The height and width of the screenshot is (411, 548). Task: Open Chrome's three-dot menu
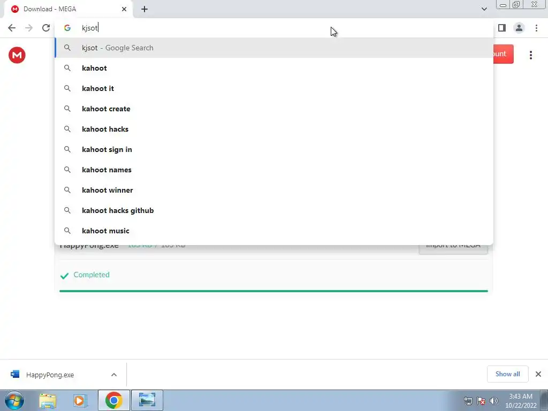coord(536,28)
